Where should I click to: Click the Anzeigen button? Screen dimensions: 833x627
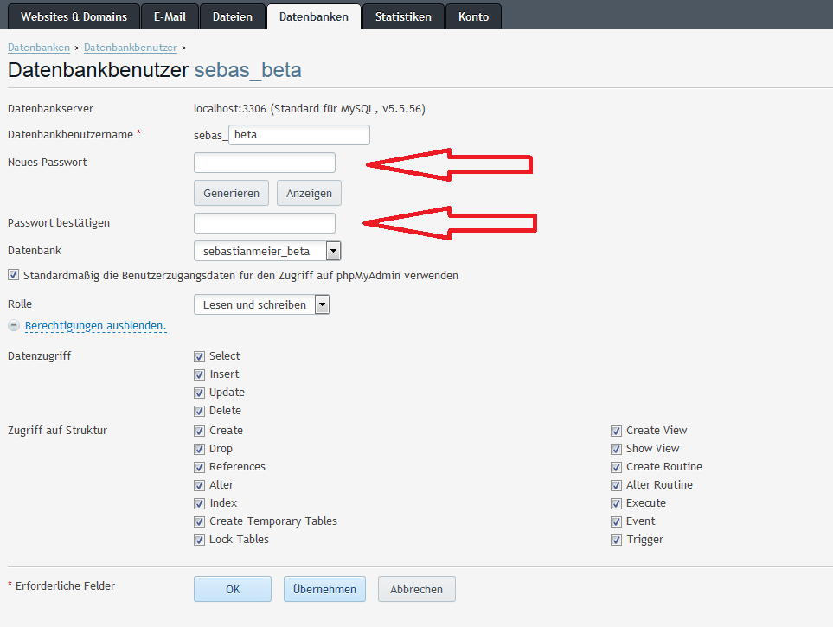(x=309, y=193)
